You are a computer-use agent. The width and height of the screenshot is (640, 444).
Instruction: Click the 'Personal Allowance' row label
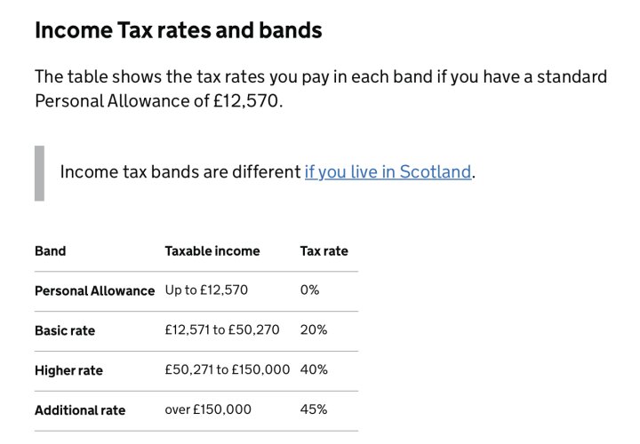(x=95, y=290)
